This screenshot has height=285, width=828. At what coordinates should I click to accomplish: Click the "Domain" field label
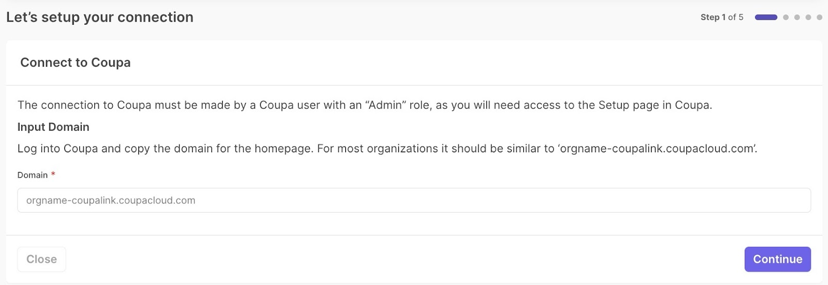(33, 175)
